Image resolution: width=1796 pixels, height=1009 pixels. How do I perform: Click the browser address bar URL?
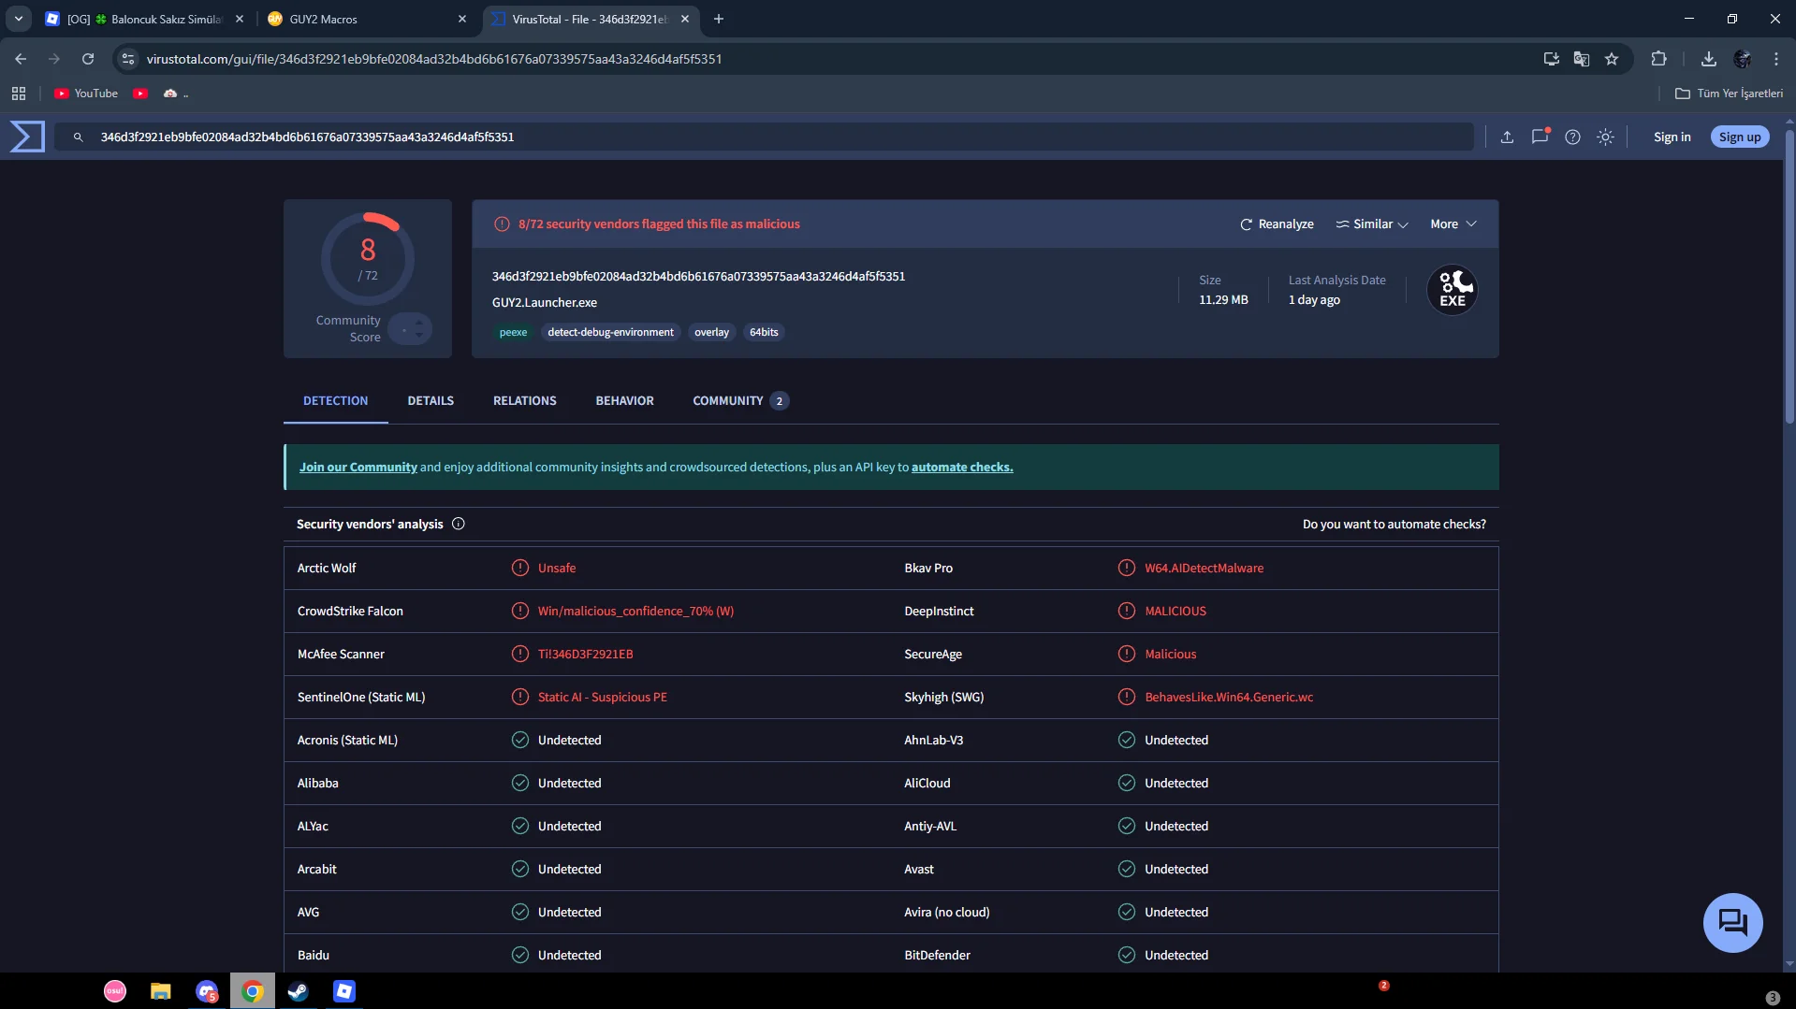[x=434, y=59]
